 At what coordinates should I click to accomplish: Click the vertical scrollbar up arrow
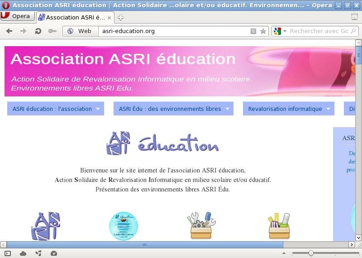[x=358, y=43]
